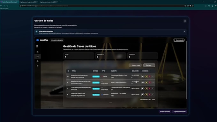Click the LegalApp logo
The width and height of the screenshot is (217, 122).
click(42, 40)
